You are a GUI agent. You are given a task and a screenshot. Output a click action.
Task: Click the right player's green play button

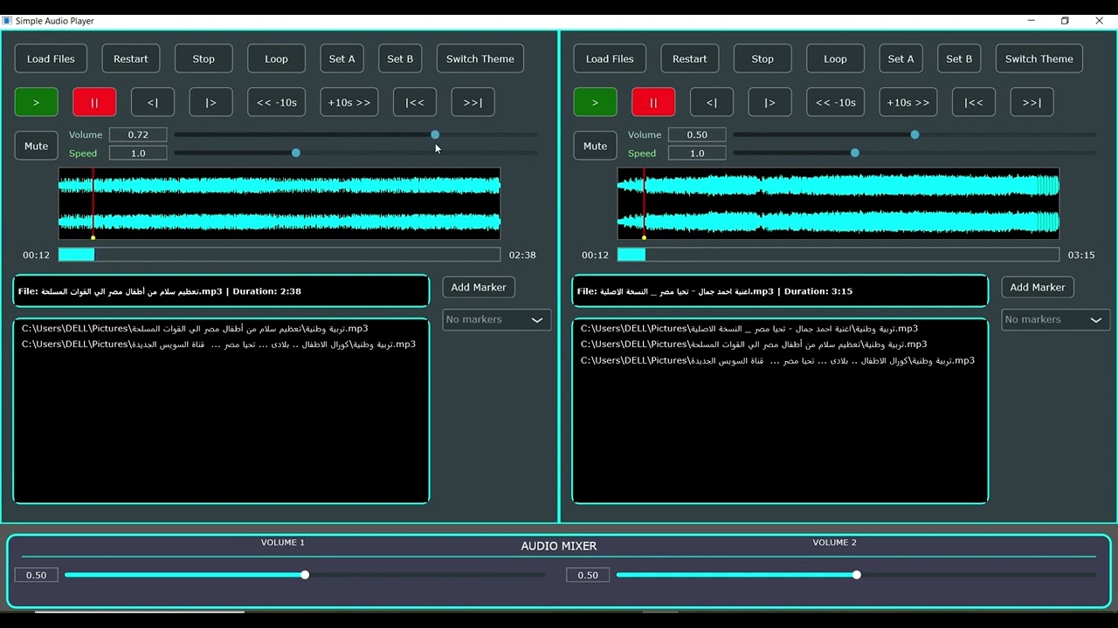(x=596, y=102)
